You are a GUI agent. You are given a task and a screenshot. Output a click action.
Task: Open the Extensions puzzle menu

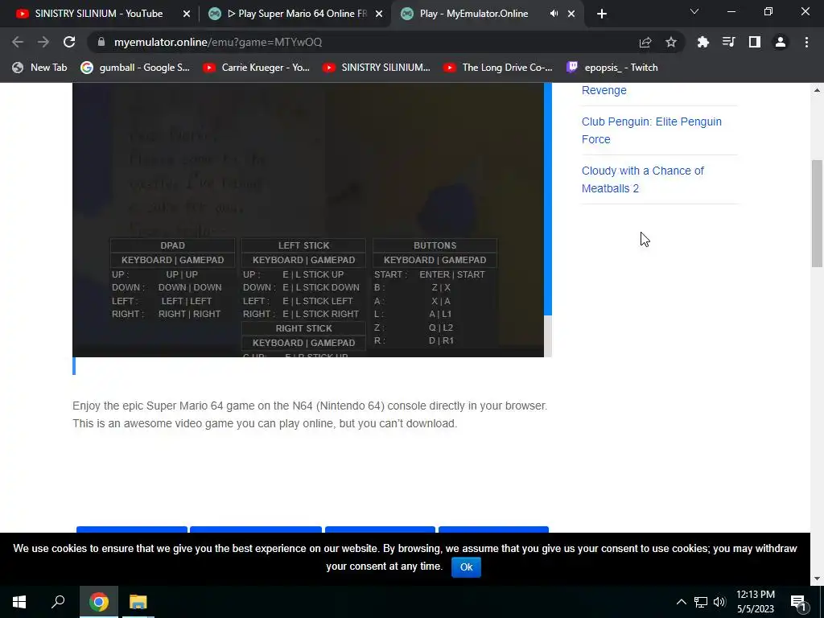click(703, 42)
